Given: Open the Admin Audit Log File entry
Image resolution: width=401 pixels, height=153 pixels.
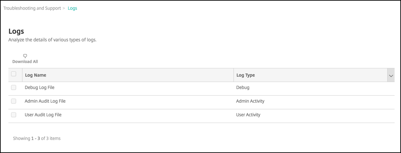Looking at the screenshot, I should [45, 101].
